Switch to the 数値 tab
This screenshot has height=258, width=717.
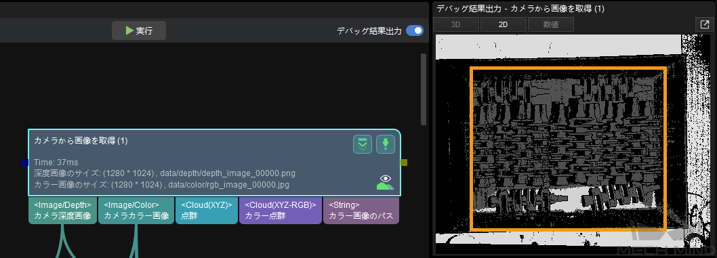pyautogui.click(x=551, y=24)
